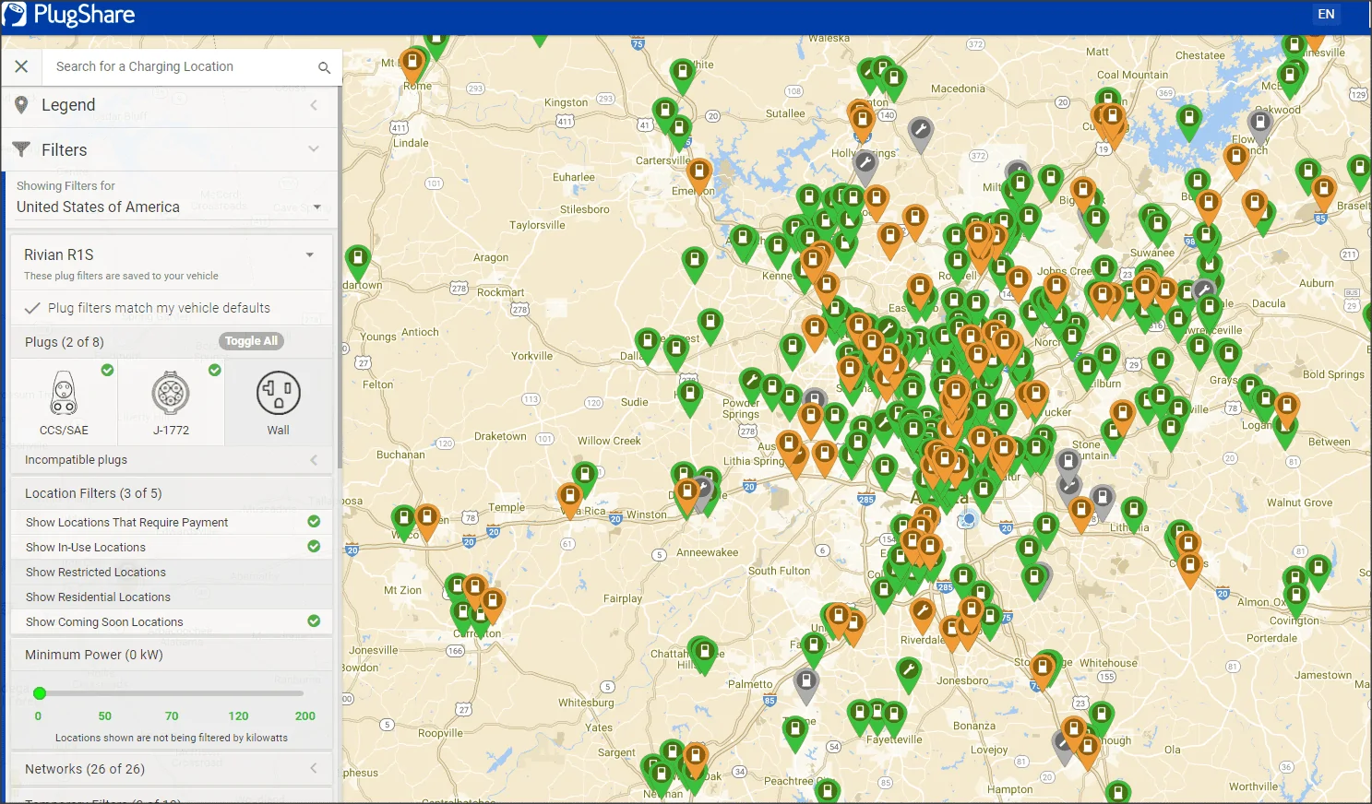
Task: Select the green wrench pin at Powder Springs
Action: click(752, 384)
